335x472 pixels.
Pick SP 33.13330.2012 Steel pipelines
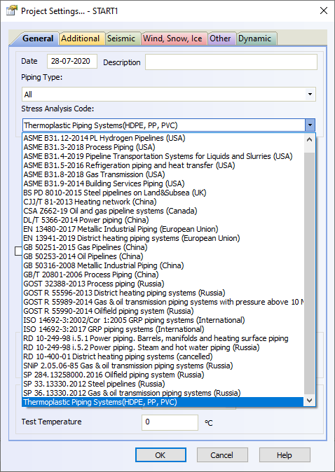click(x=163, y=384)
